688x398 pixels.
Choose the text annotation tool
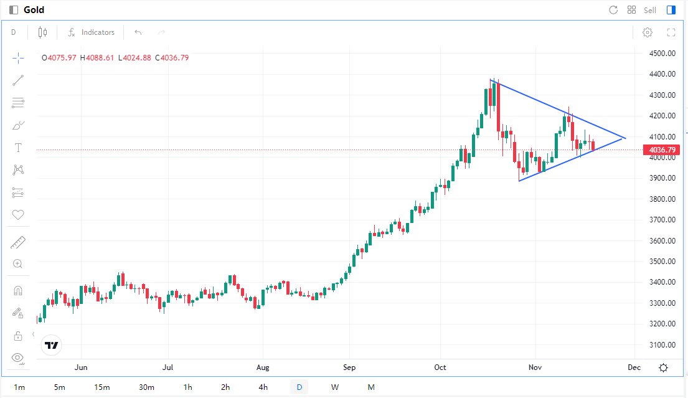click(x=18, y=148)
